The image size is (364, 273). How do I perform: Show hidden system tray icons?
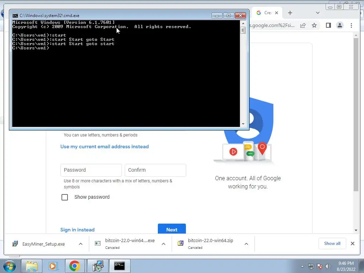point(302,267)
